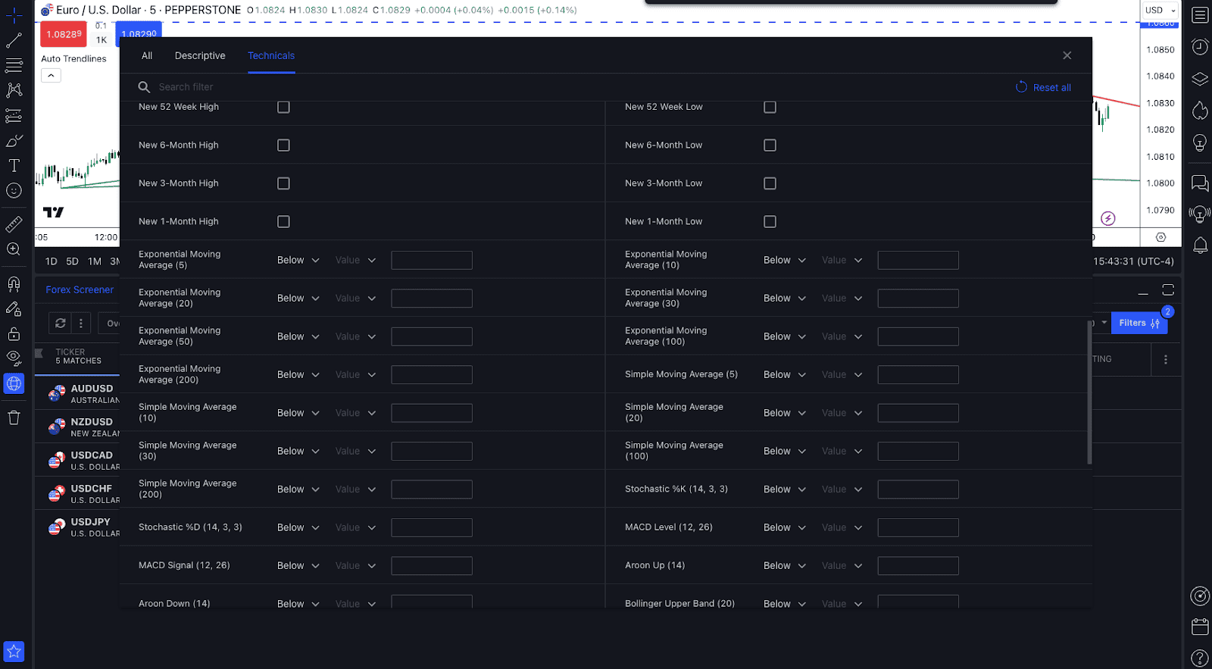Switch to the Descriptive tab
The image size is (1212, 669).
tap(200, 56)
